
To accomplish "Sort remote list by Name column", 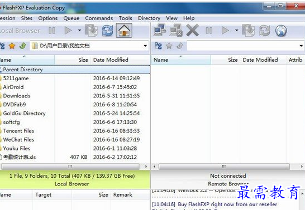I will [181, 60].
